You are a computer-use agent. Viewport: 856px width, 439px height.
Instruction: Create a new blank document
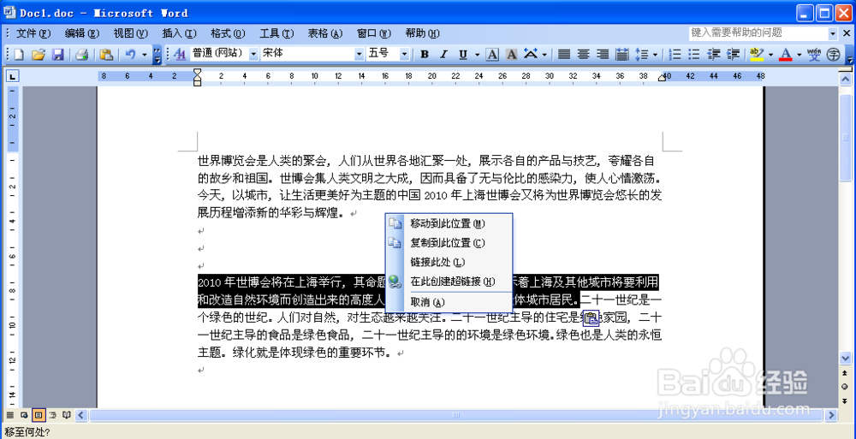(19, 55)
